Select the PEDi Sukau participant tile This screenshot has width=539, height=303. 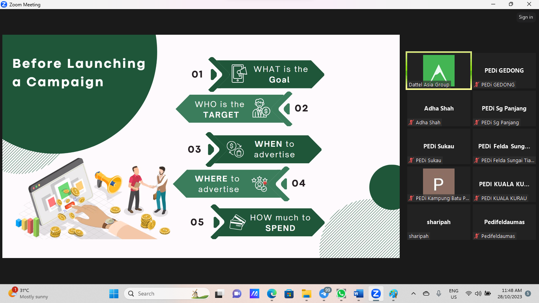(x=439, y=146)
